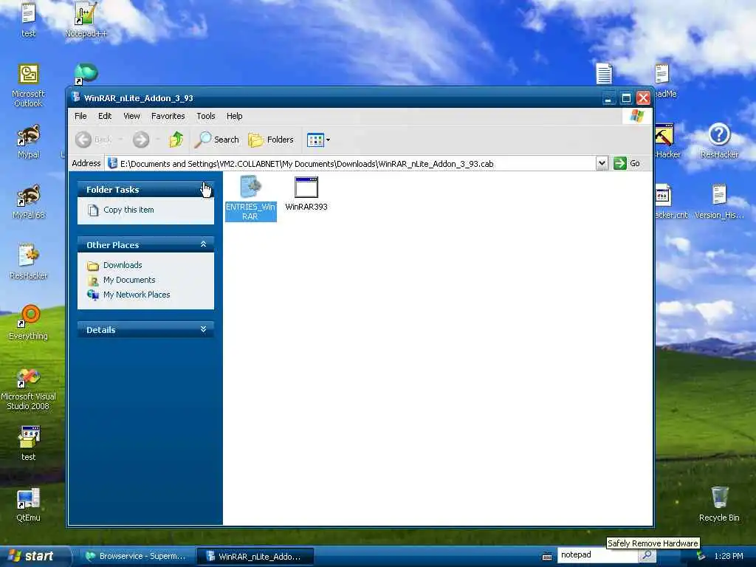Open My Network Places link

pos(137,295)
